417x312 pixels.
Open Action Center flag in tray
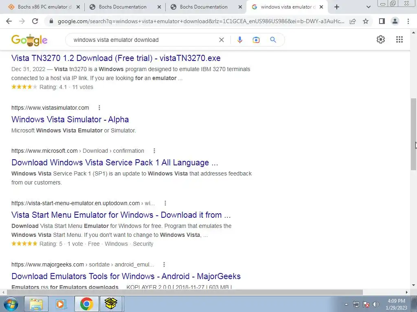click(x=366, y=304)
